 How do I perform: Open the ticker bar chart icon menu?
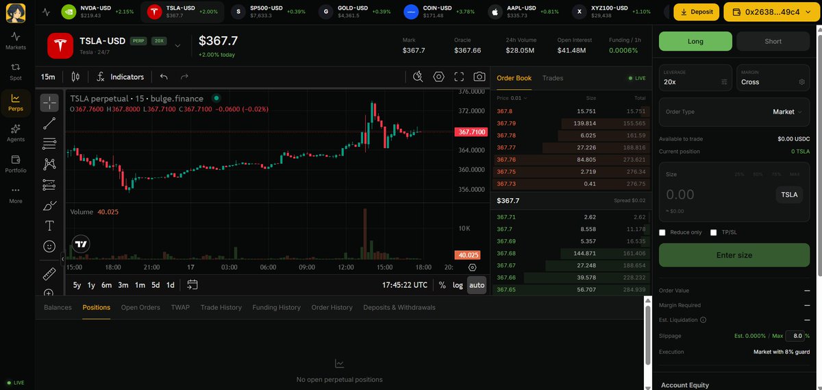[47, 12]
